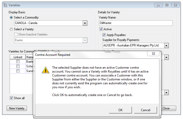The width and height of the screenshot is (183, 119).
Task: Click OK to auto-create contra account
Action: click(x=120, y=110)
